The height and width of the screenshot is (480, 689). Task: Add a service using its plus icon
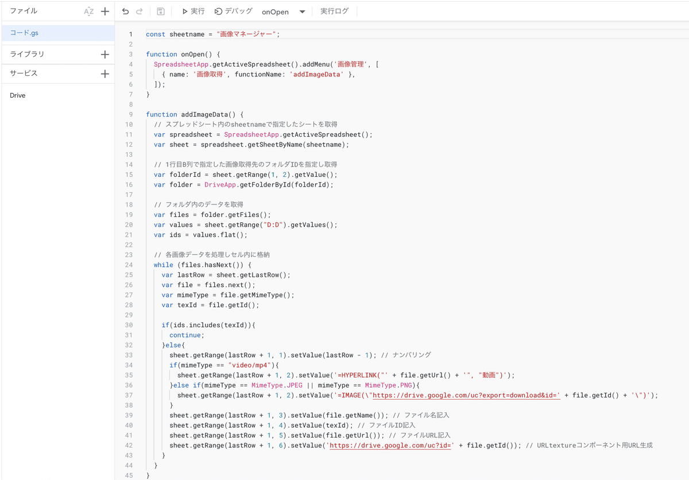click(104, 74)
